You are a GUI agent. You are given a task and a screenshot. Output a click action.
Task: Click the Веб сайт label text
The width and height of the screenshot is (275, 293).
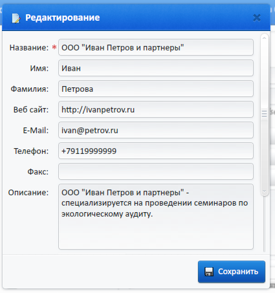pyautogui.click(x=31, y=109)
